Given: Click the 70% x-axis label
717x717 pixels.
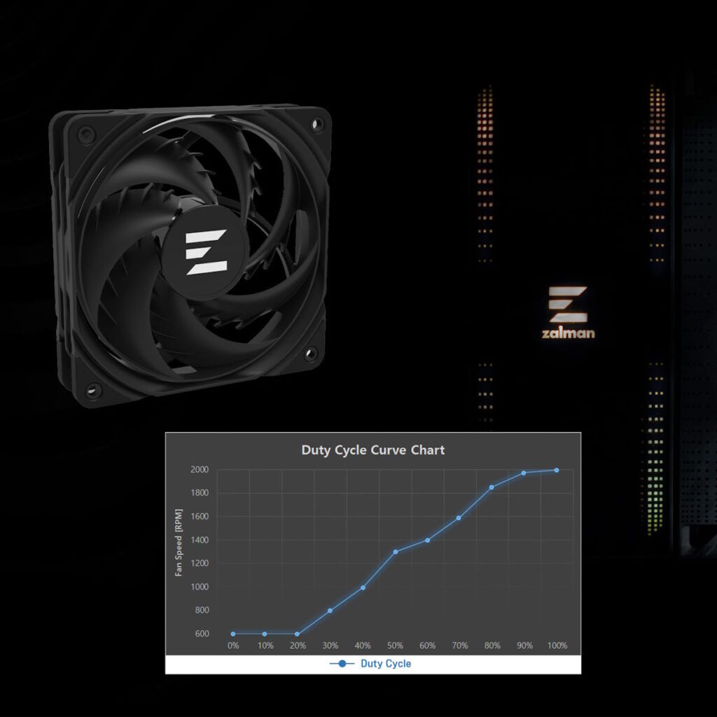Looking at the screenshot, I should [x=460, y=646].
